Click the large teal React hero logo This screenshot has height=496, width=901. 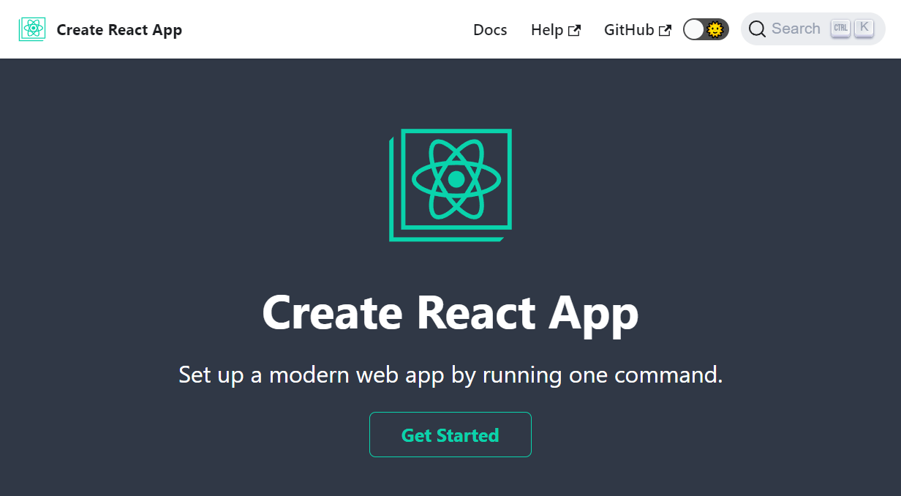tap(450, 185)
